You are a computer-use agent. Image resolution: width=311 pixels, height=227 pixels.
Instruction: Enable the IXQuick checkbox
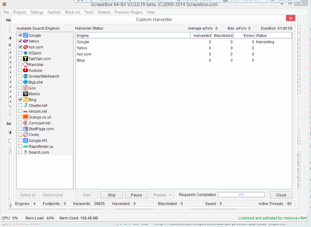20,53
